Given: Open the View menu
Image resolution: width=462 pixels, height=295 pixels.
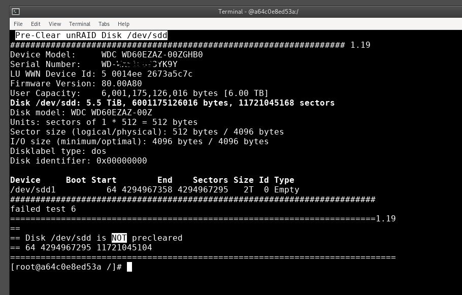Looking at the screenshot, I should point(55,24).
